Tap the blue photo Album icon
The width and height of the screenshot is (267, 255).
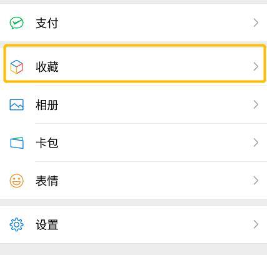click(17, 104)
